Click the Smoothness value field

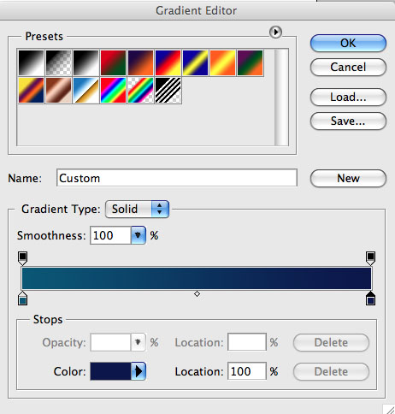(x=110, y=235)
